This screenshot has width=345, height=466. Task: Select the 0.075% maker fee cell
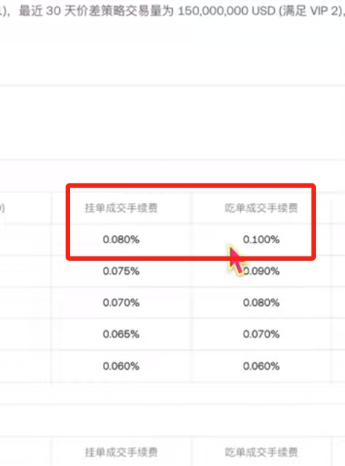point(121,271)
